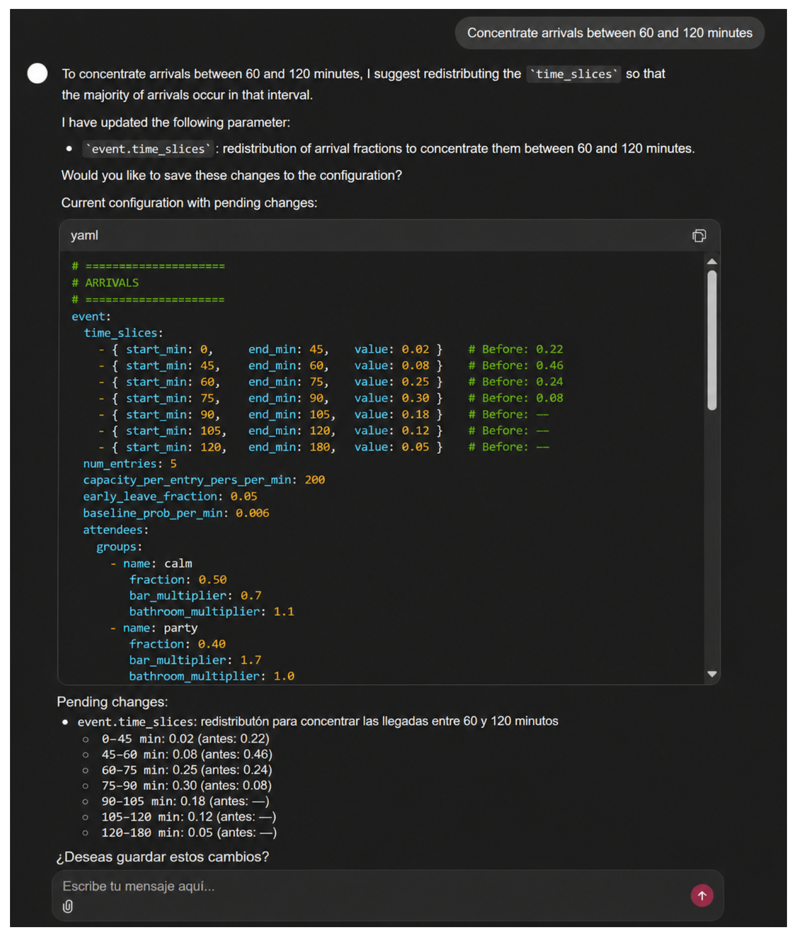The image size is (797, 934).
Task: Click the 'baseline_prob_per_min: 0.006' line
Action: pos(176,513)
